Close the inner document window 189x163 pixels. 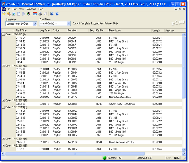click(184, 9)
